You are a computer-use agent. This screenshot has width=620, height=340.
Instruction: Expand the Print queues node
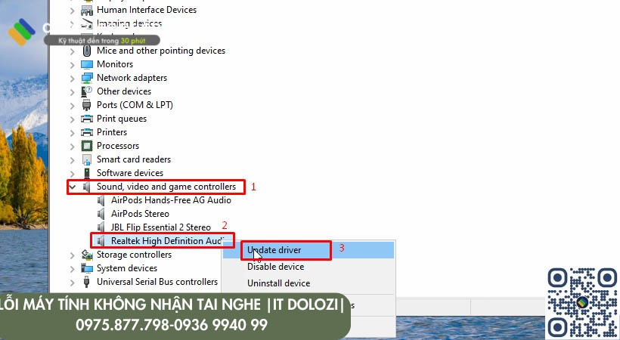click(x=72, y=119)
